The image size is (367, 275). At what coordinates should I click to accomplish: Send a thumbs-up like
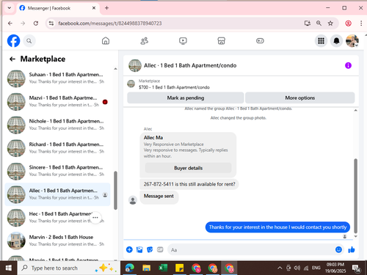click(x=352, y=249)
